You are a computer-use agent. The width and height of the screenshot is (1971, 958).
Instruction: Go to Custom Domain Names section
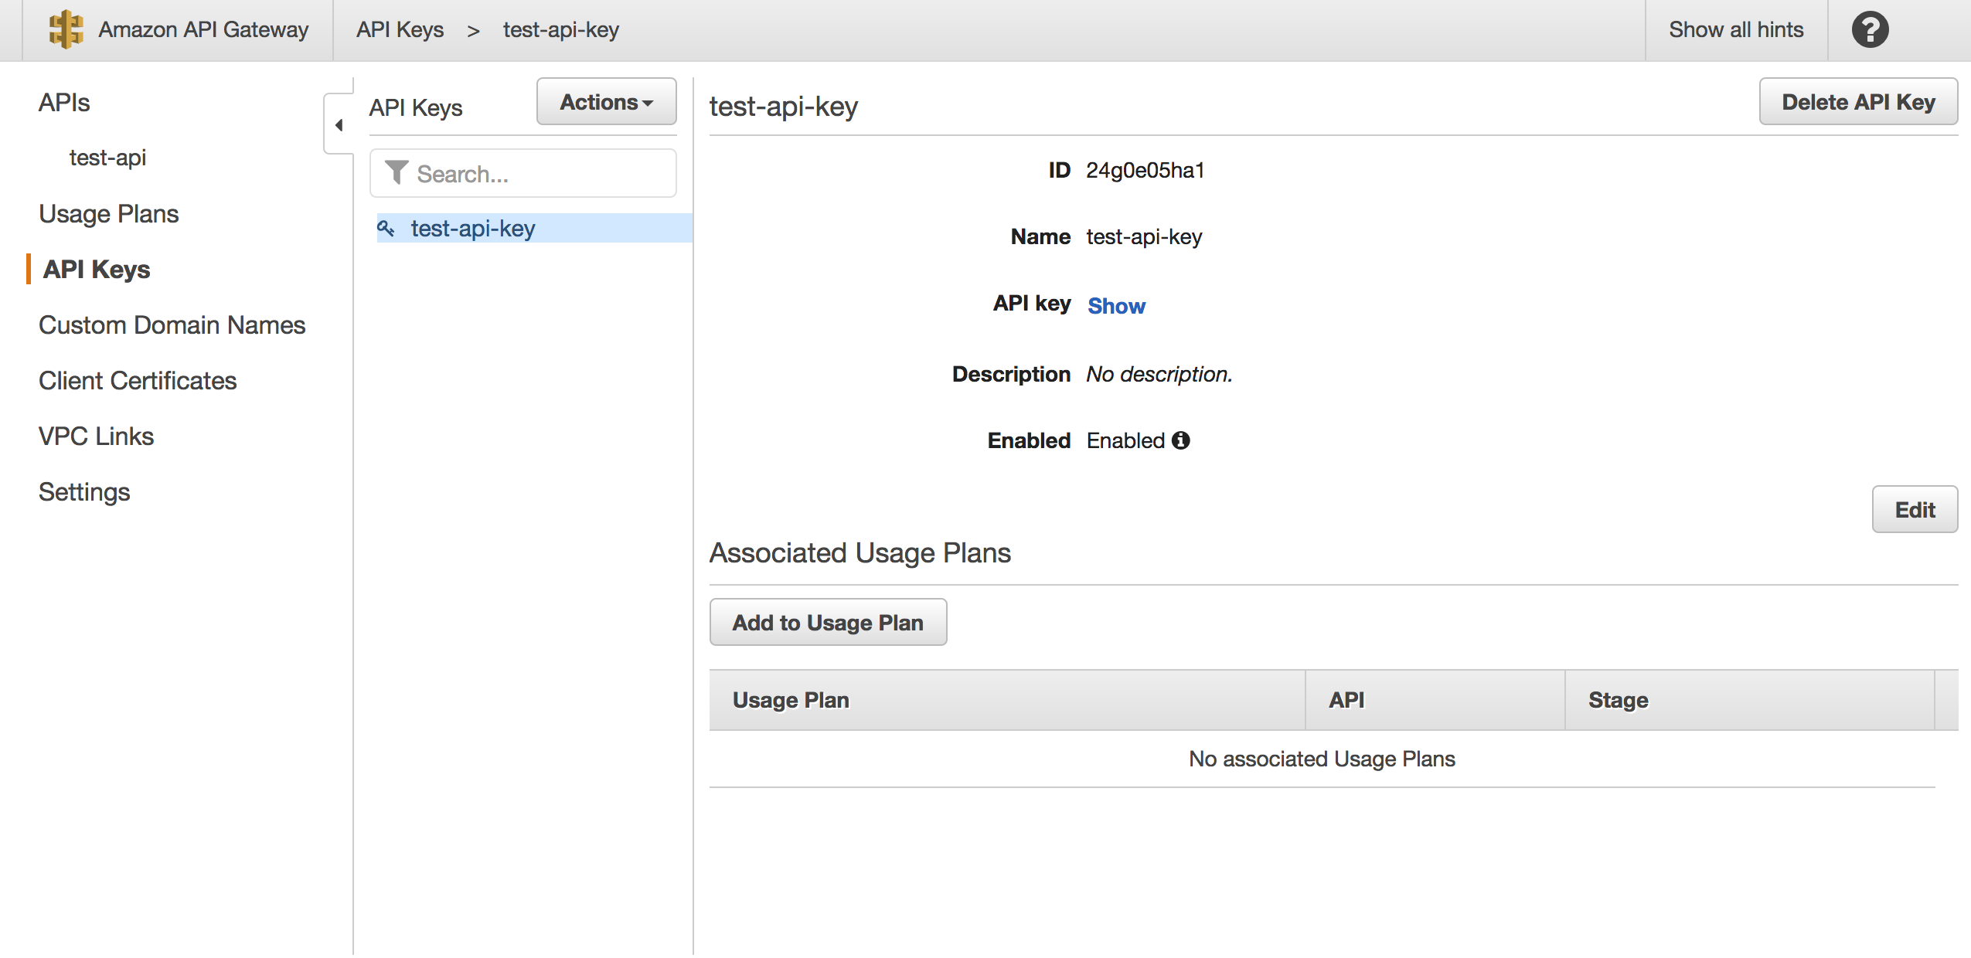(x=172, y=325)
